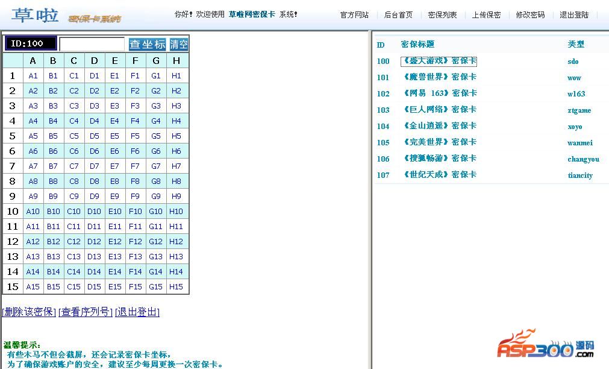The image size is (609, 369).
Task: Click the w163 type label
Action: (x=576, y=93)
